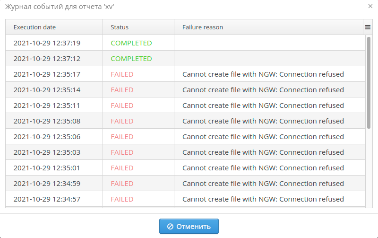This screenshot has width=378, height=238.
Task: Click the failure reason at 12:35:01
Action: [x=263, y=168]
